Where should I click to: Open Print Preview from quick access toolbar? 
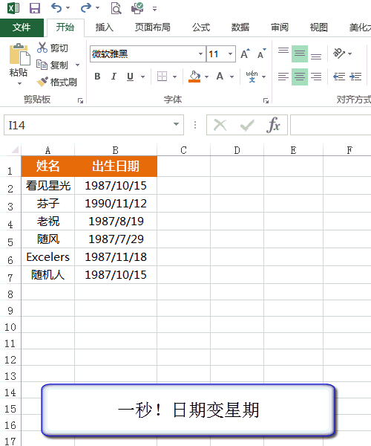point(116,8)
